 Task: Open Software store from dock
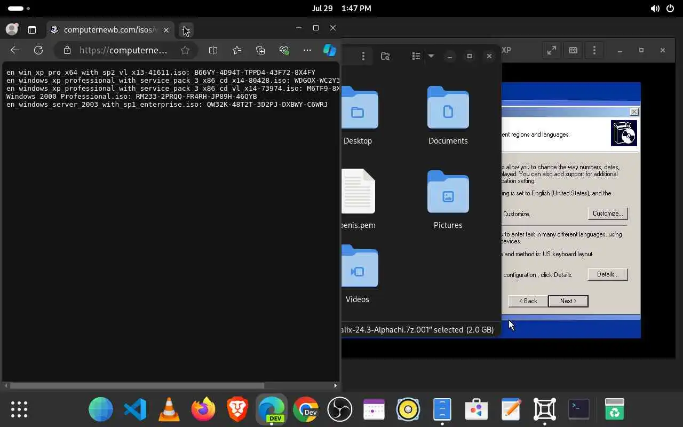(x=476, y=409)
